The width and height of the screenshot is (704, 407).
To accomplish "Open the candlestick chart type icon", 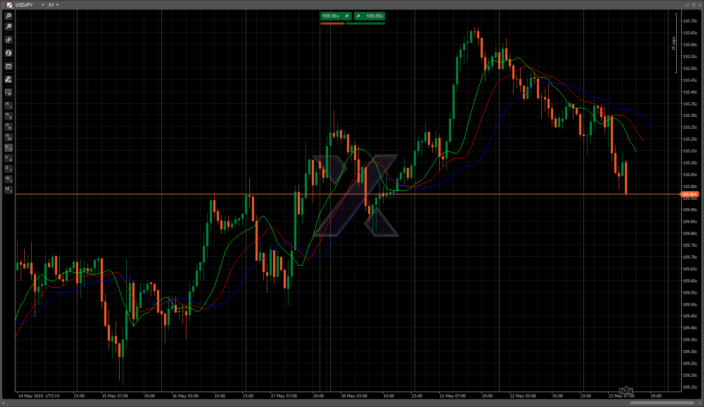I will (8, 40).
